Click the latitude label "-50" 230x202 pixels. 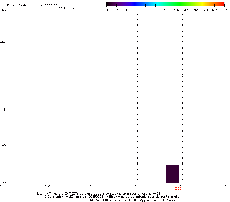point(3,182)
